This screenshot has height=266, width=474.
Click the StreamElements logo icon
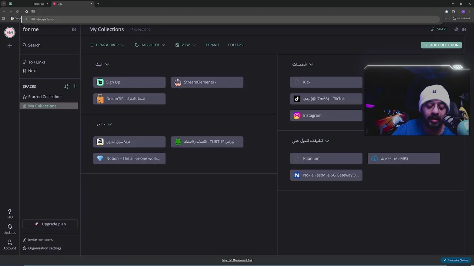178,82
